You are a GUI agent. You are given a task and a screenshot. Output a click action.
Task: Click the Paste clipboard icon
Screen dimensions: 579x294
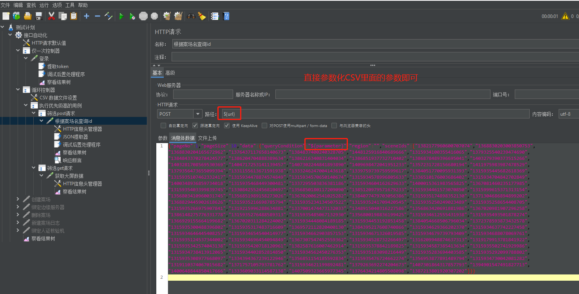tap(74, 16)
